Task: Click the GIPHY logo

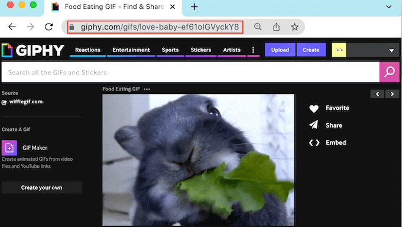Action: tap(33, 50)
